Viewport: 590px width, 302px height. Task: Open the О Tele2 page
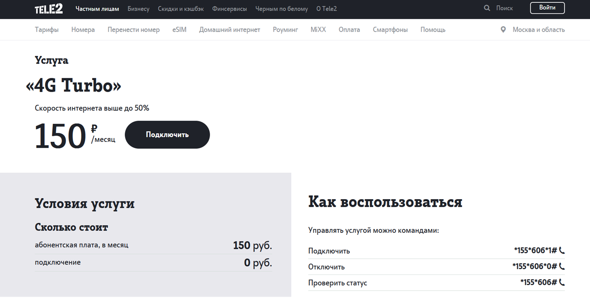tap(326, 9)
